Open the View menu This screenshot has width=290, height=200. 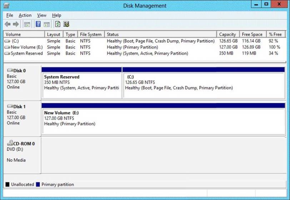coord(42,15)
